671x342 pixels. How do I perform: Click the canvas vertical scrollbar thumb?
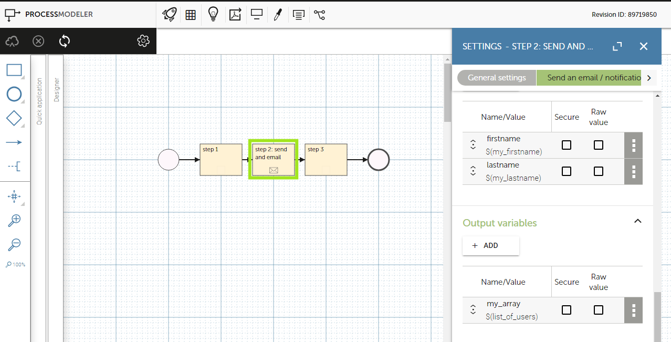point(447,92)
